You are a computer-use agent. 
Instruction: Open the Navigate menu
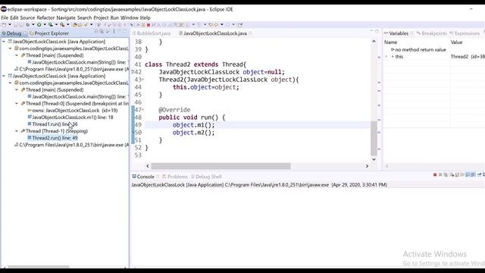[66, 17]
